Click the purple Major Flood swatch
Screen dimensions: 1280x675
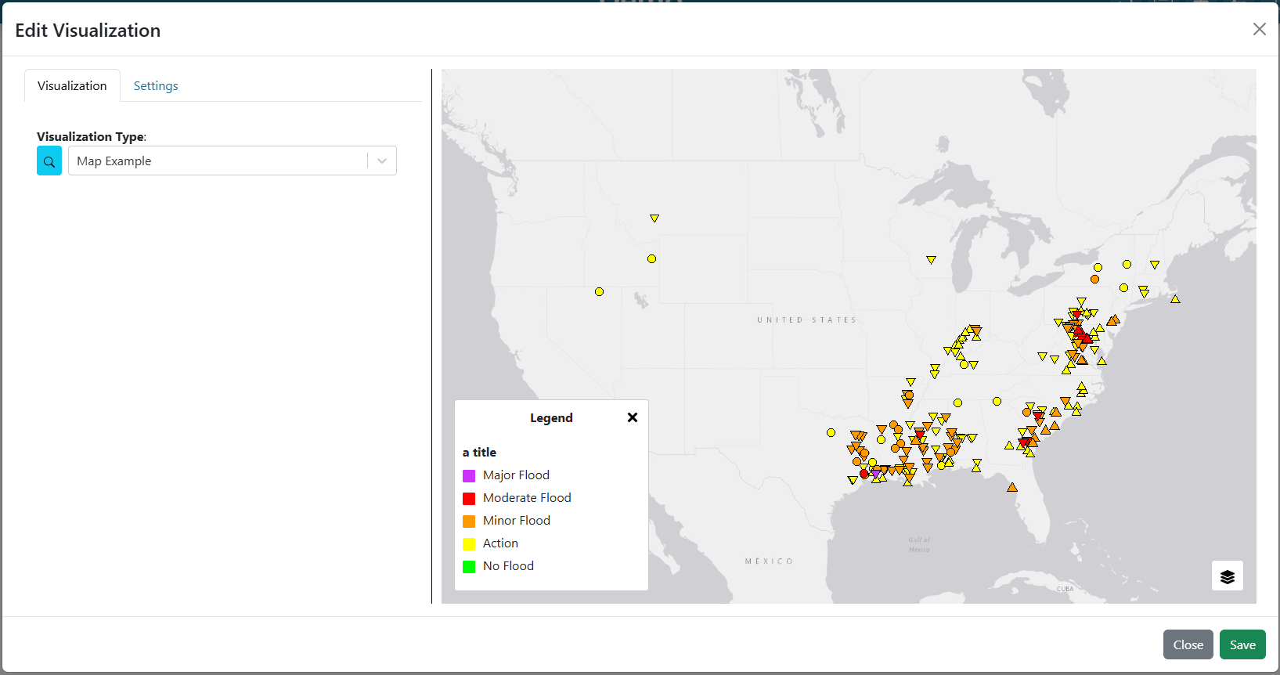pos(469,476)
